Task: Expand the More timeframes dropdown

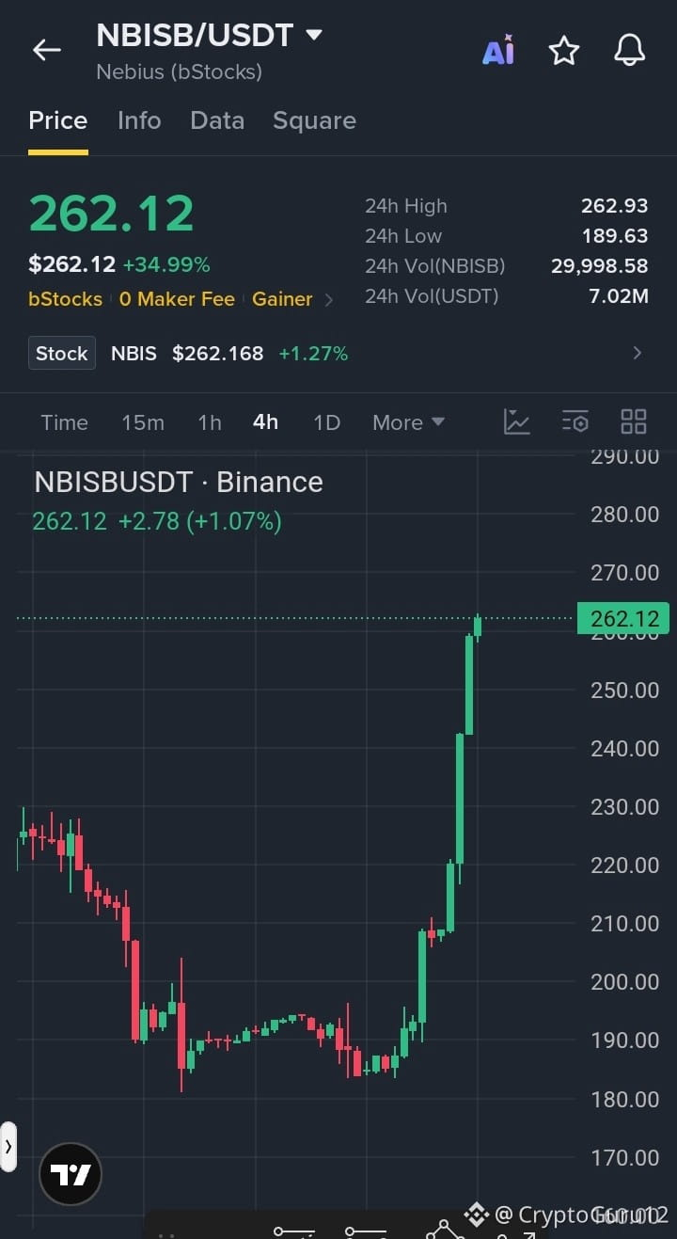Action: pyautogui.click(x=408, y=422)
